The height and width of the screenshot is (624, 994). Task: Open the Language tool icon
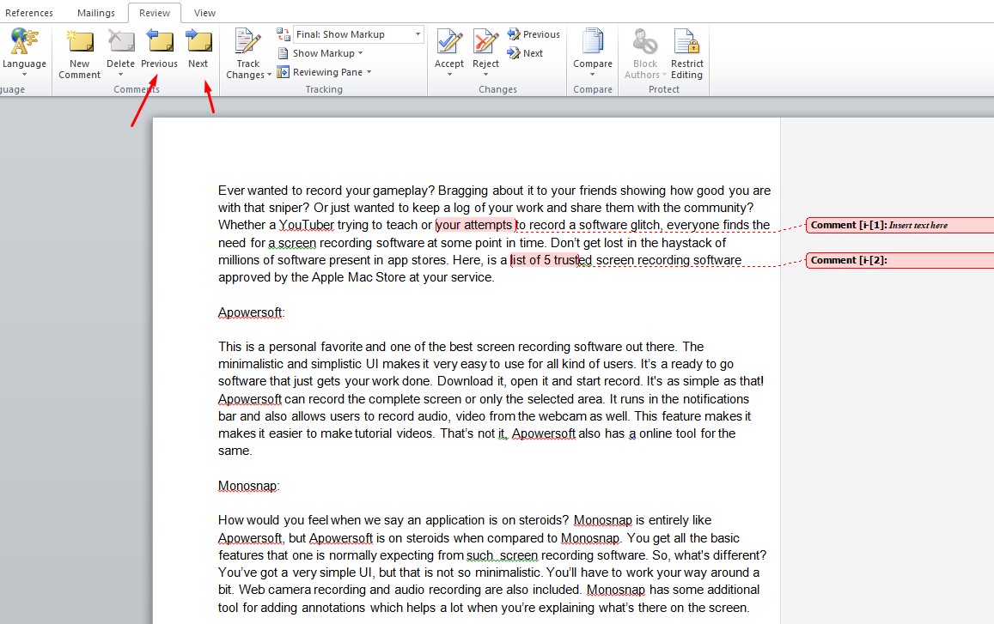pyautogui.click(x=24, y=42)
